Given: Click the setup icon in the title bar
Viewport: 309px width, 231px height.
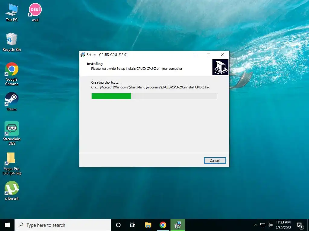Looking at the screenshot, I should [x=83, y=55].
